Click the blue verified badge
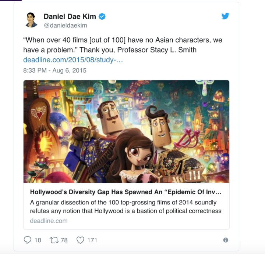Viewport: 265px width, 254px height. (102, 17)
